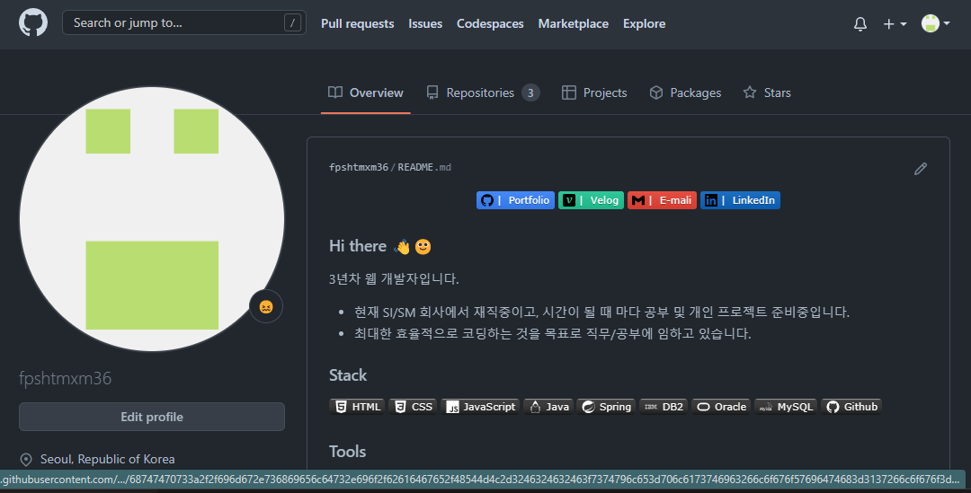971x493 pixels.
Task: Navigate to Marketplace
Action: coord(573,23)
